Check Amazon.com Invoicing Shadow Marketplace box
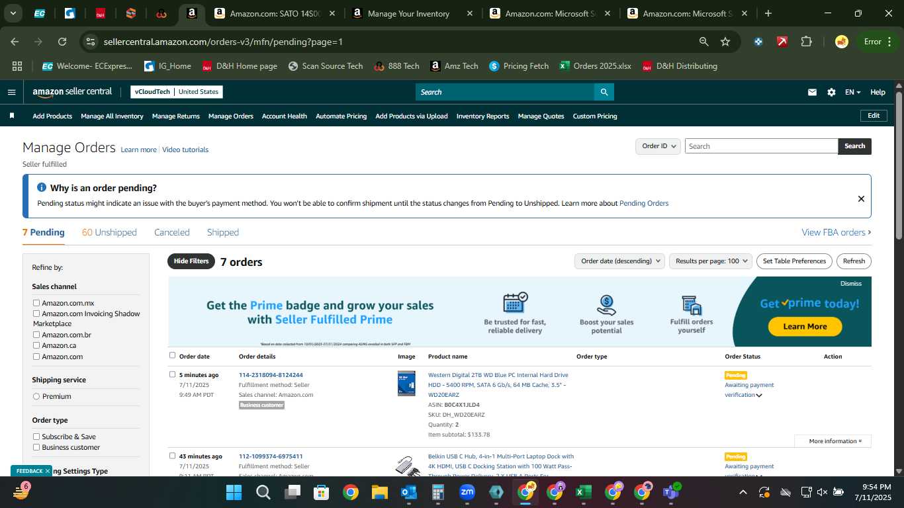Viewport: 904px width, 508px height. (x=36, y=314)
